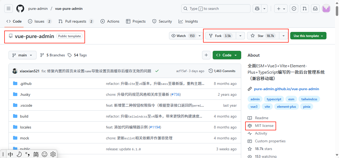The width and height of the screenshot is (339, 158).
Task: Filter by esm topic tag
Action: (291, 99)
